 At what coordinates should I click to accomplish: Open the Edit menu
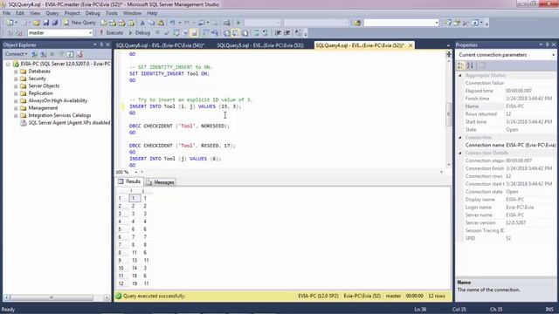pyautogui.click(x=20, y=13)
